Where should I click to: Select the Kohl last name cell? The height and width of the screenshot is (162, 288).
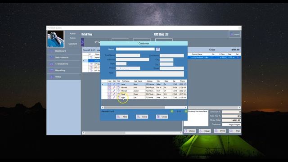139,88
